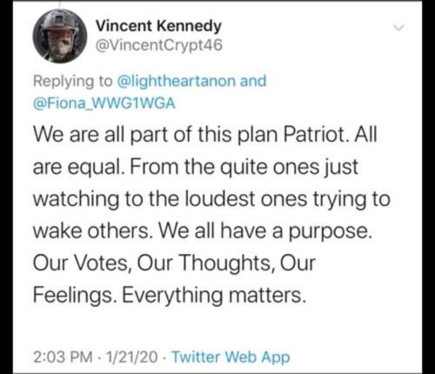Click the word "Feelings" in the last line
435x374 pixels.
[72, 296]
